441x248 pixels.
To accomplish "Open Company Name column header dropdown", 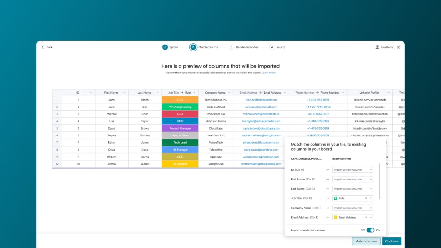I will [x=229, y=92].
